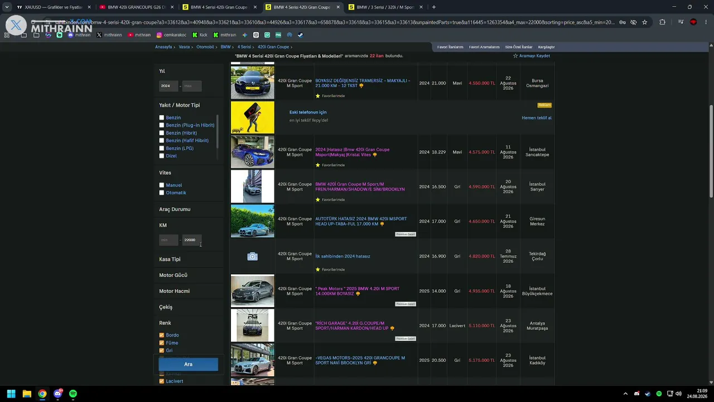Switch to the XAUUSD Grafikler tab
The image size is (714, 402).
tap(54, 7)
